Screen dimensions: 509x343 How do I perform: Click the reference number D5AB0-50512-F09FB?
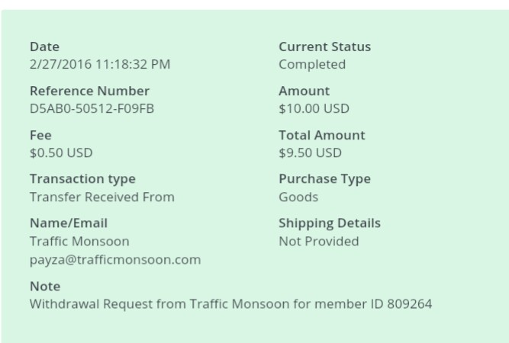click(x=92, y=108)
